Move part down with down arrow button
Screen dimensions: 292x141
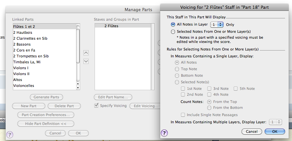[86, 61]
